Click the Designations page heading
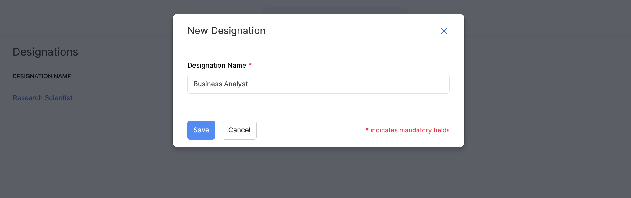Screen dimensions: 631x198 [45, 52]
